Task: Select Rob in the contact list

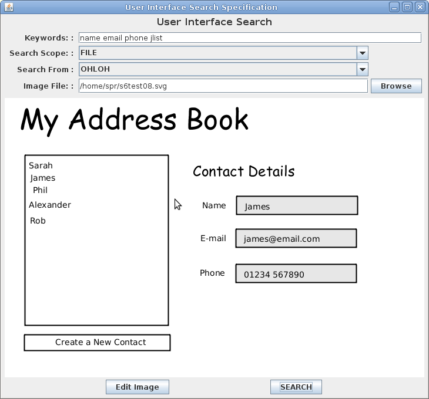Action: (x=38, y=221)
